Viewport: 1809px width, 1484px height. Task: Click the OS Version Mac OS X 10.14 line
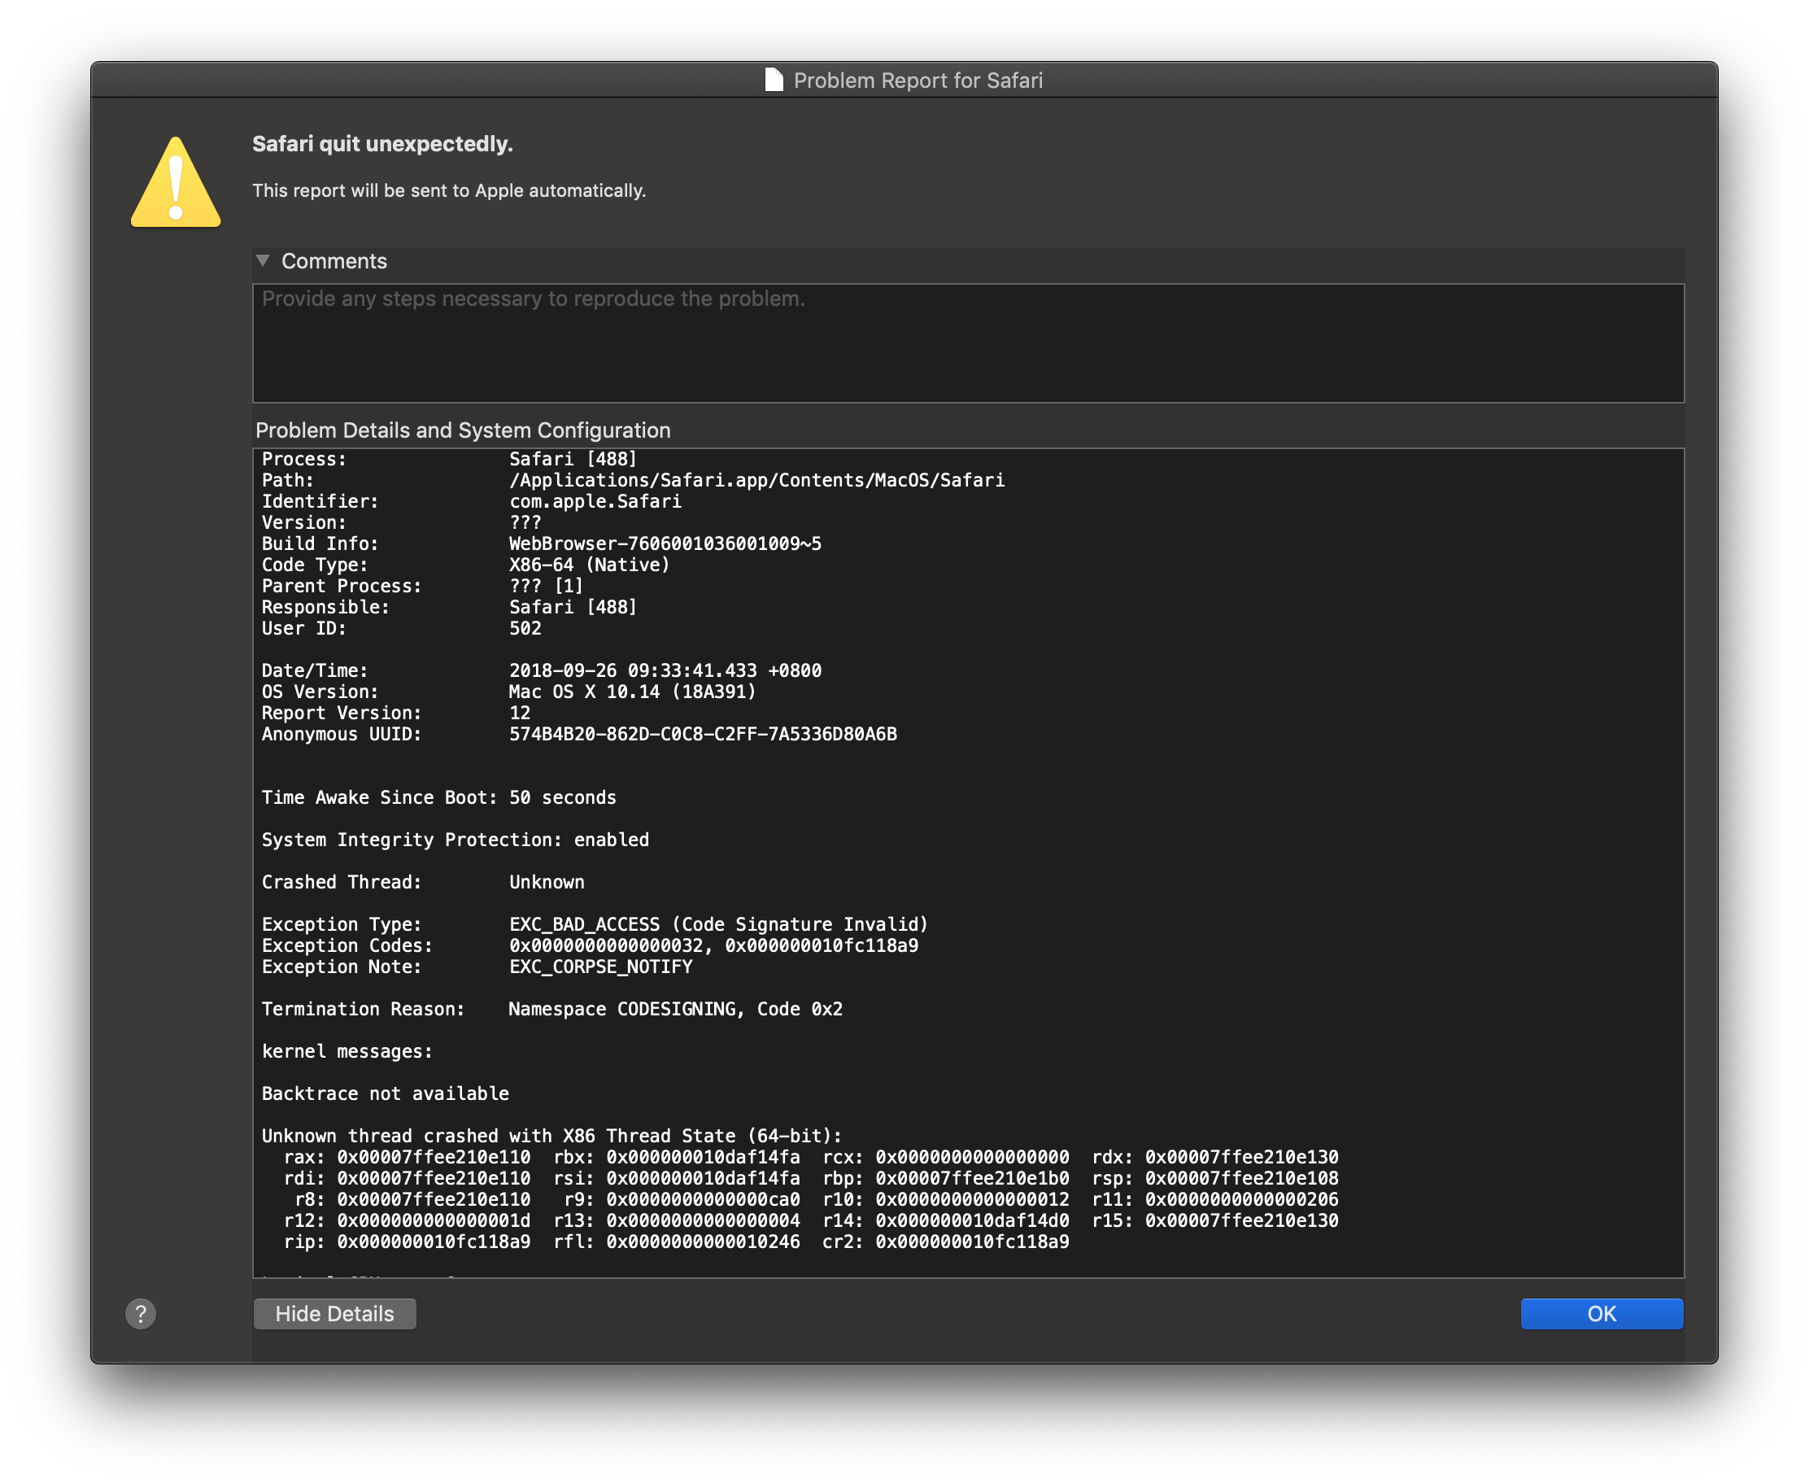[x=632, y=692]
